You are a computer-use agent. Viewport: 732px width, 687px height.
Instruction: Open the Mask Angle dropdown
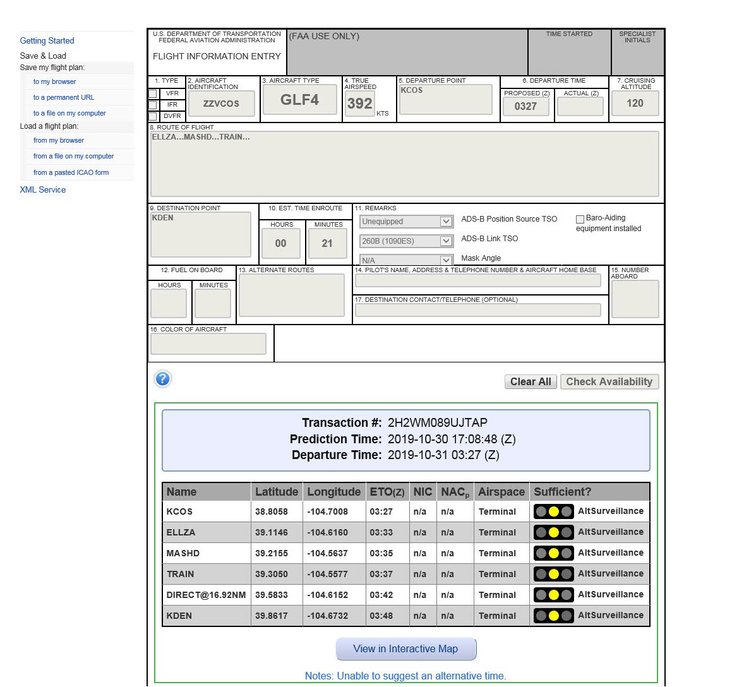coord(406,260)
